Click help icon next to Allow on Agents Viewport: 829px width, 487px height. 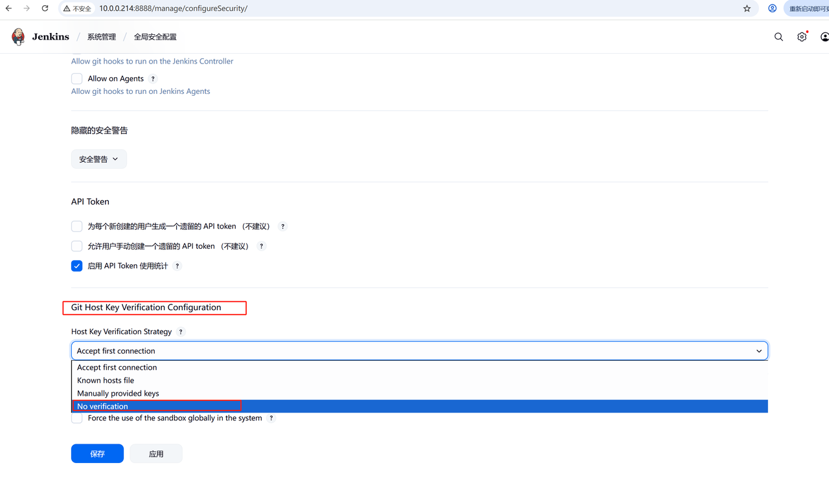click(x=153, y=78)
